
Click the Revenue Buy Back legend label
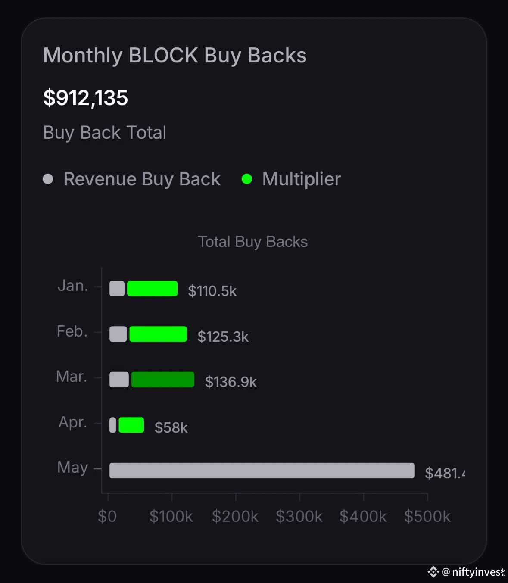click(x=142, y=179)
